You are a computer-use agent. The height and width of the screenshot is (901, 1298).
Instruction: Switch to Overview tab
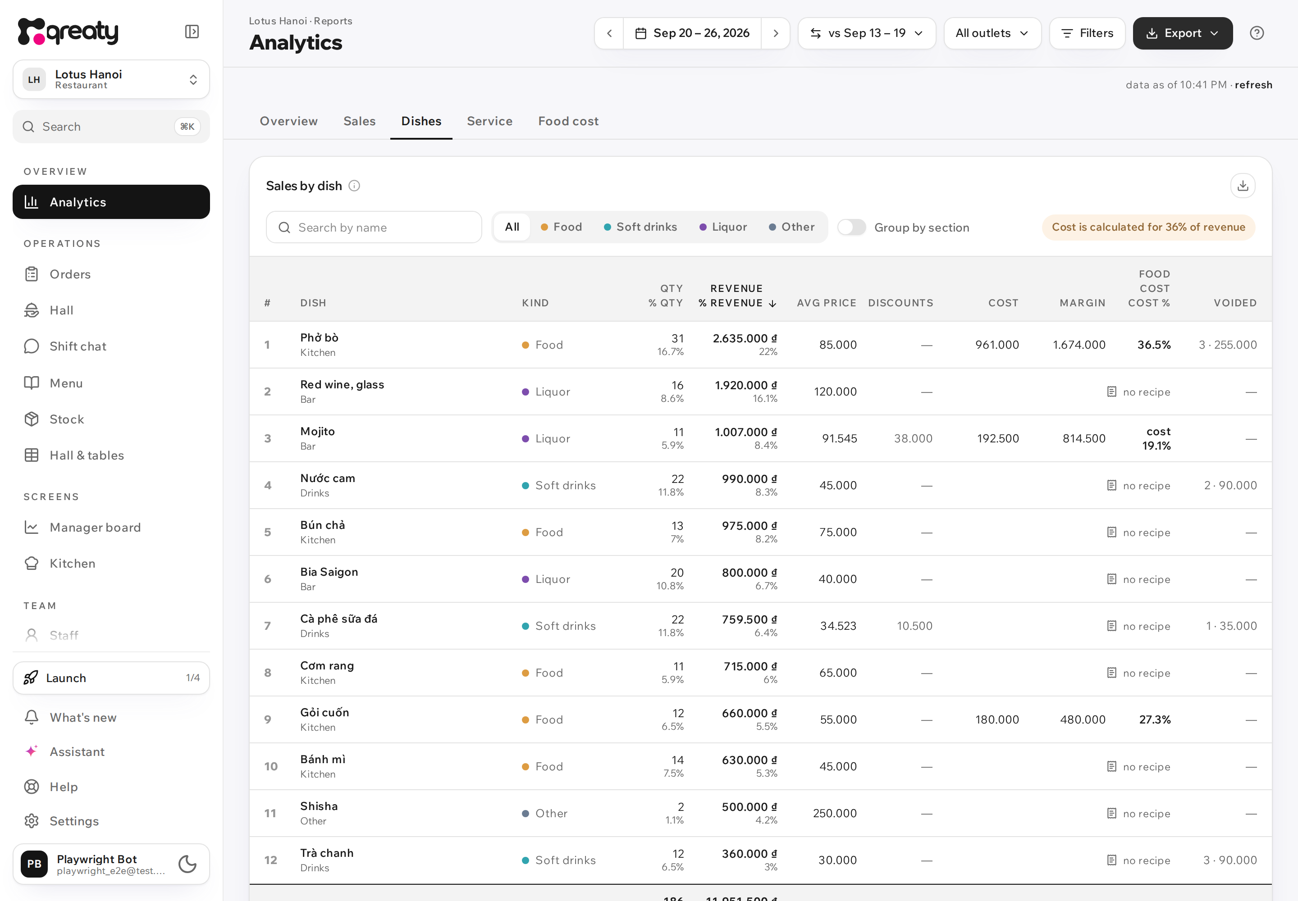288,121
